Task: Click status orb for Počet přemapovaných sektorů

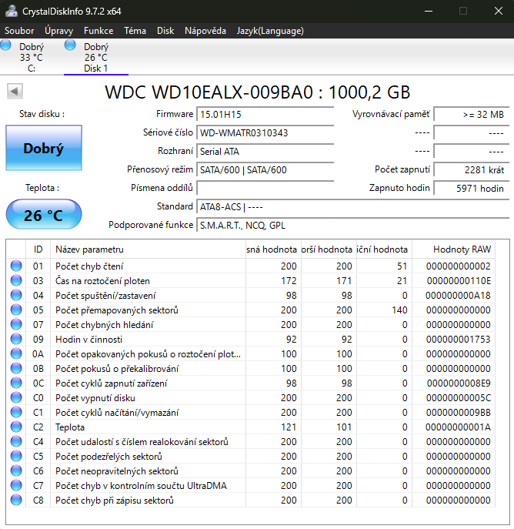Action: pyautogui.click(x=16, y=310)
